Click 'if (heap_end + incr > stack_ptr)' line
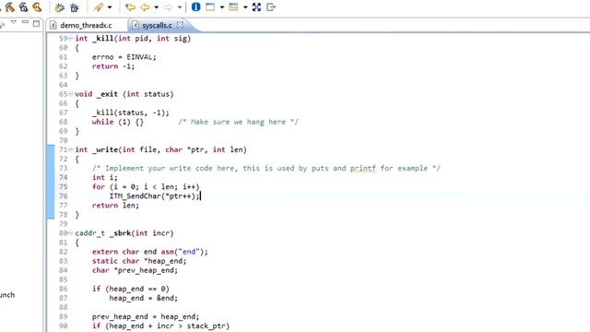Screen dimensions: 590x332 (x=160, y=326)
